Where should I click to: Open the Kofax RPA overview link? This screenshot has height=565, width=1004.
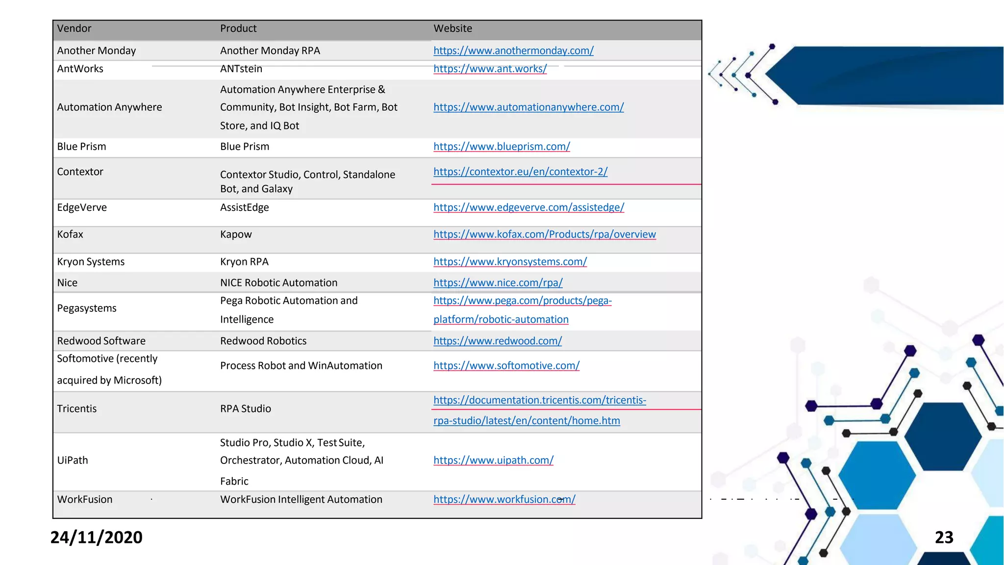click(544, 234)
